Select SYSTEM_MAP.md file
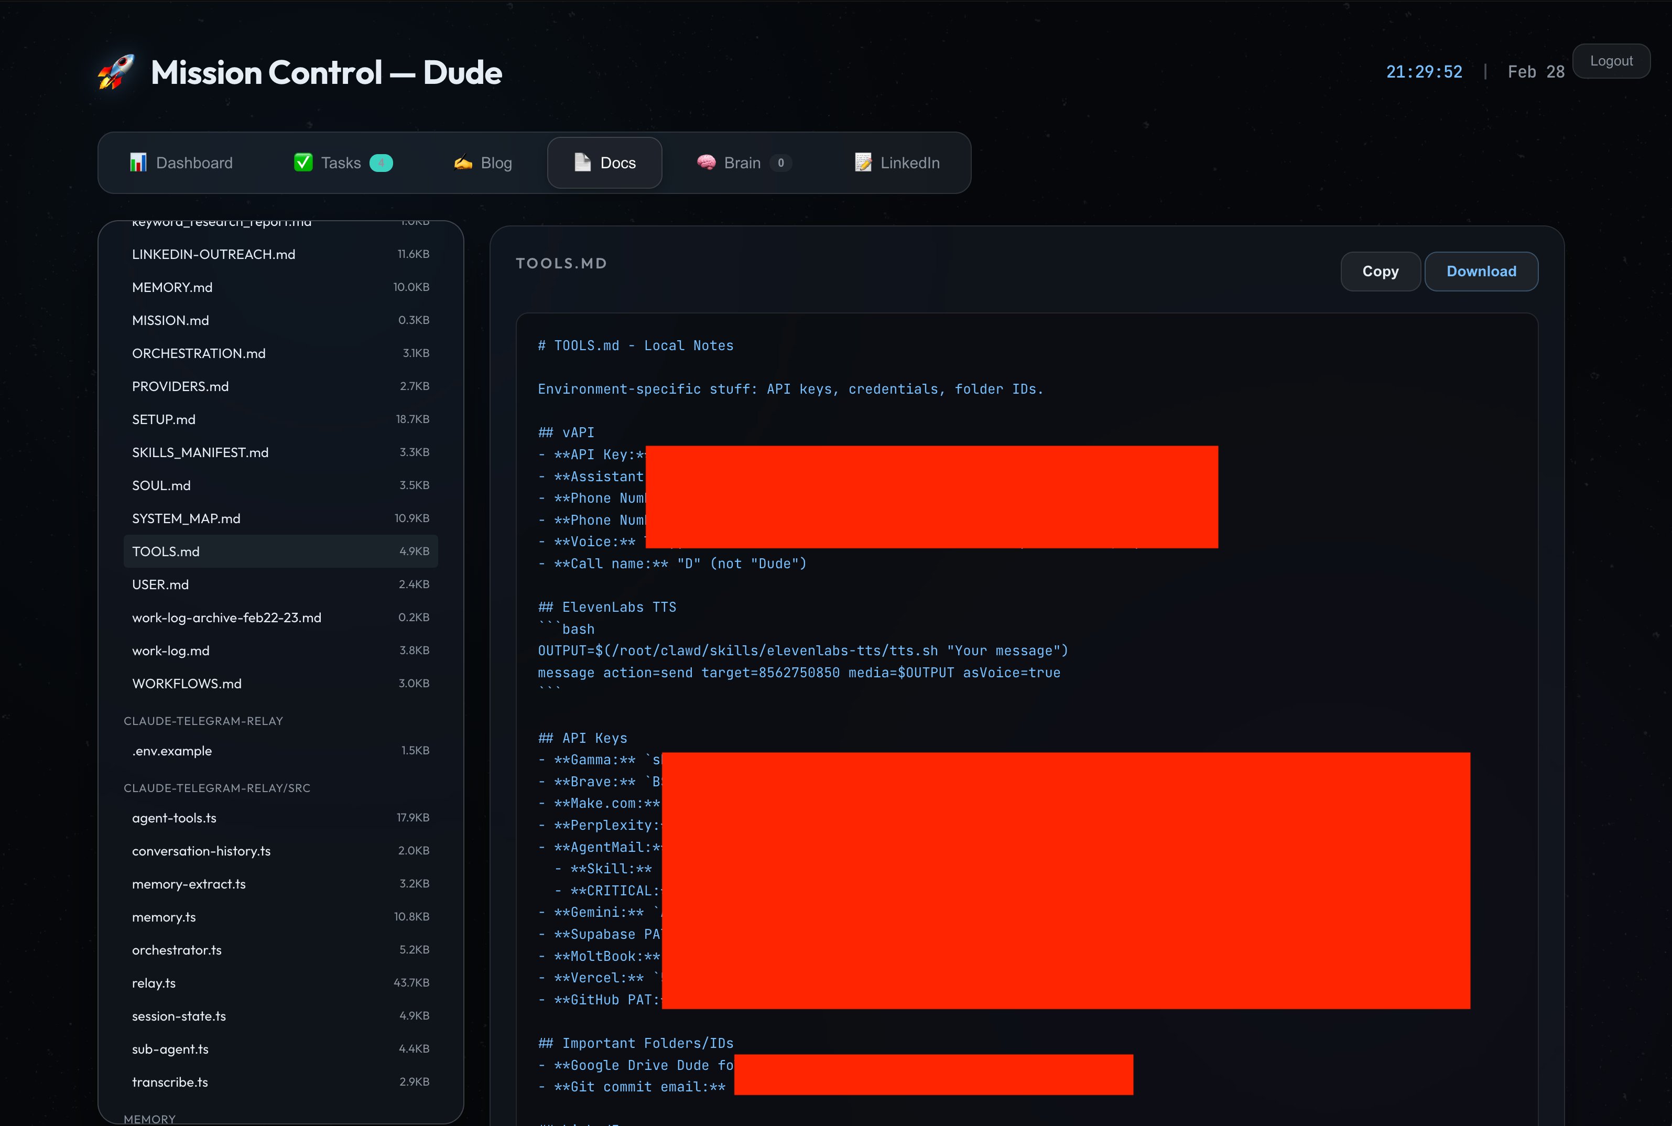Viewport: 1672px width, 1126px height. (281, 518)
